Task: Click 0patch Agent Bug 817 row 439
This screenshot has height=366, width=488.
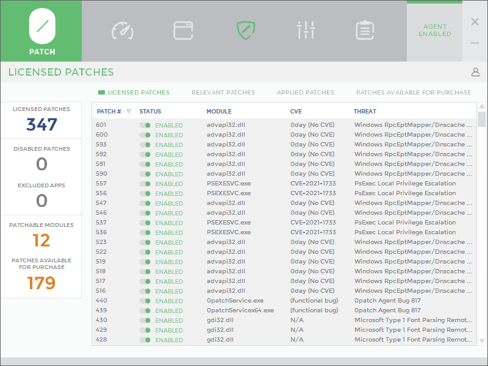Action: (x=387, y=310)
